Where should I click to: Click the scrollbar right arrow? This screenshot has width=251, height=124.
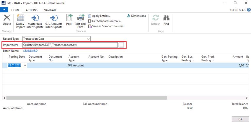coord(247,98)
